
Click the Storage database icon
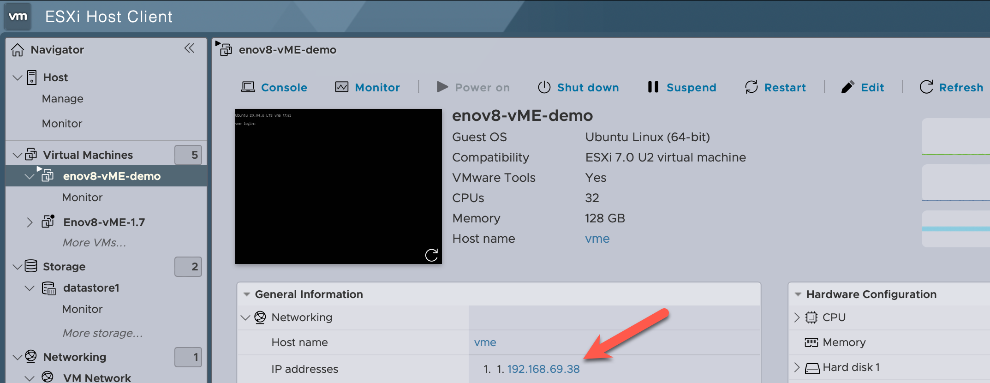point(31,266)
